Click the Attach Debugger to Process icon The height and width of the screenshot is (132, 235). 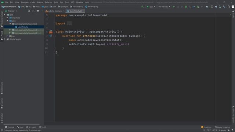click(x=198, y=7)
